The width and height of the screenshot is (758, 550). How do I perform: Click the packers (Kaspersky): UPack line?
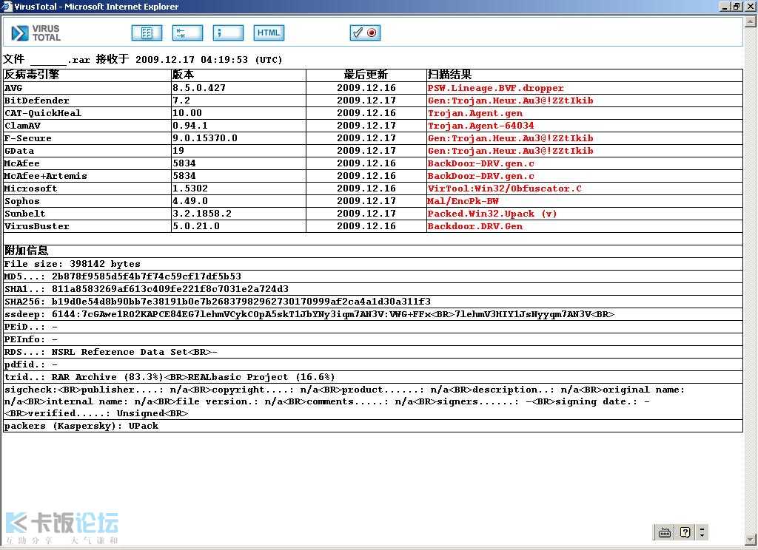81,426
